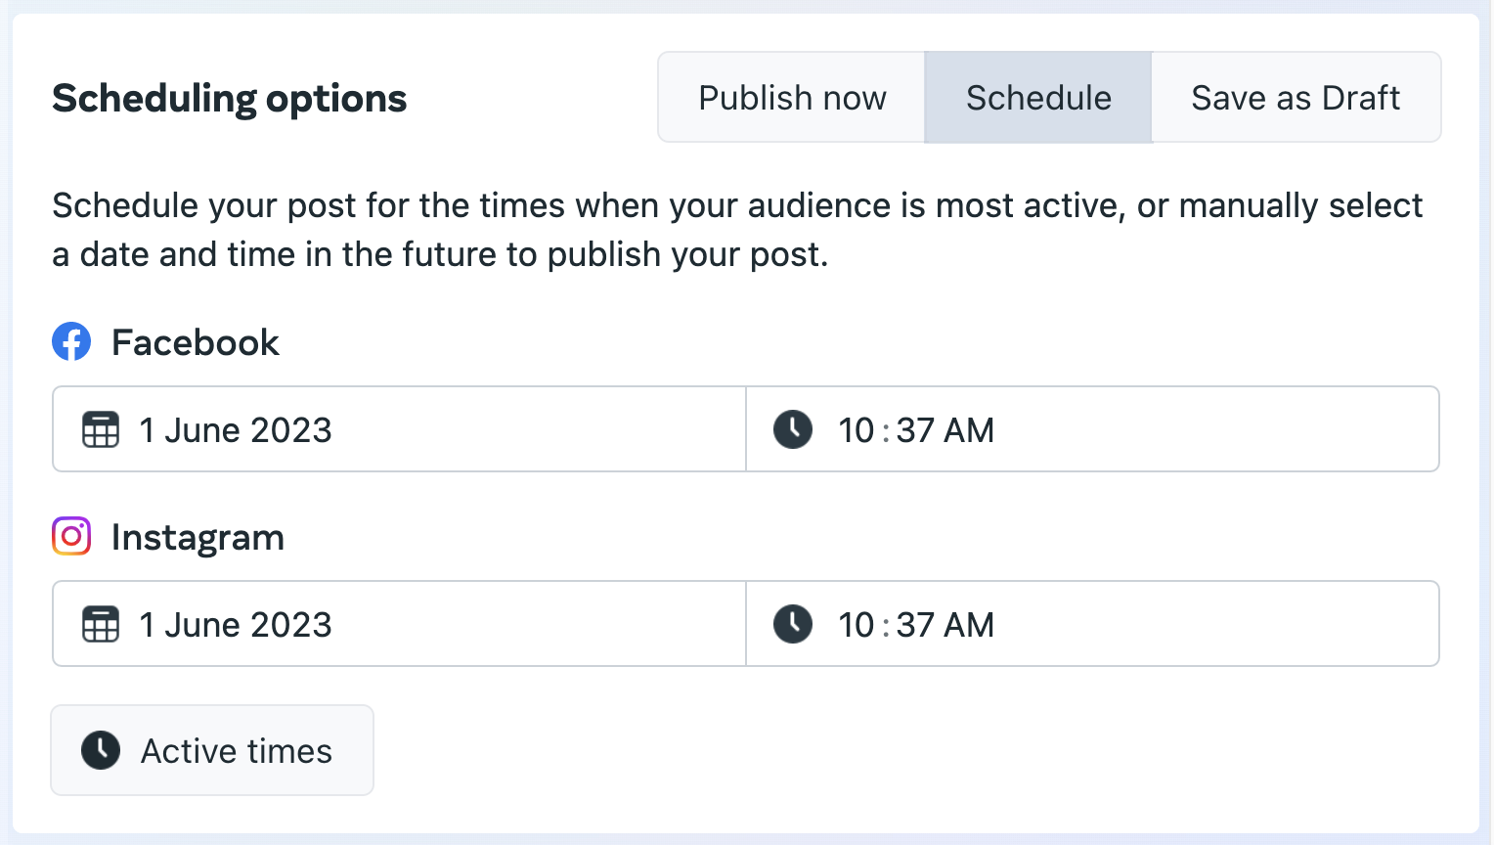
Task: Click the Facebook logo icon
Action: tap(70, 341)
